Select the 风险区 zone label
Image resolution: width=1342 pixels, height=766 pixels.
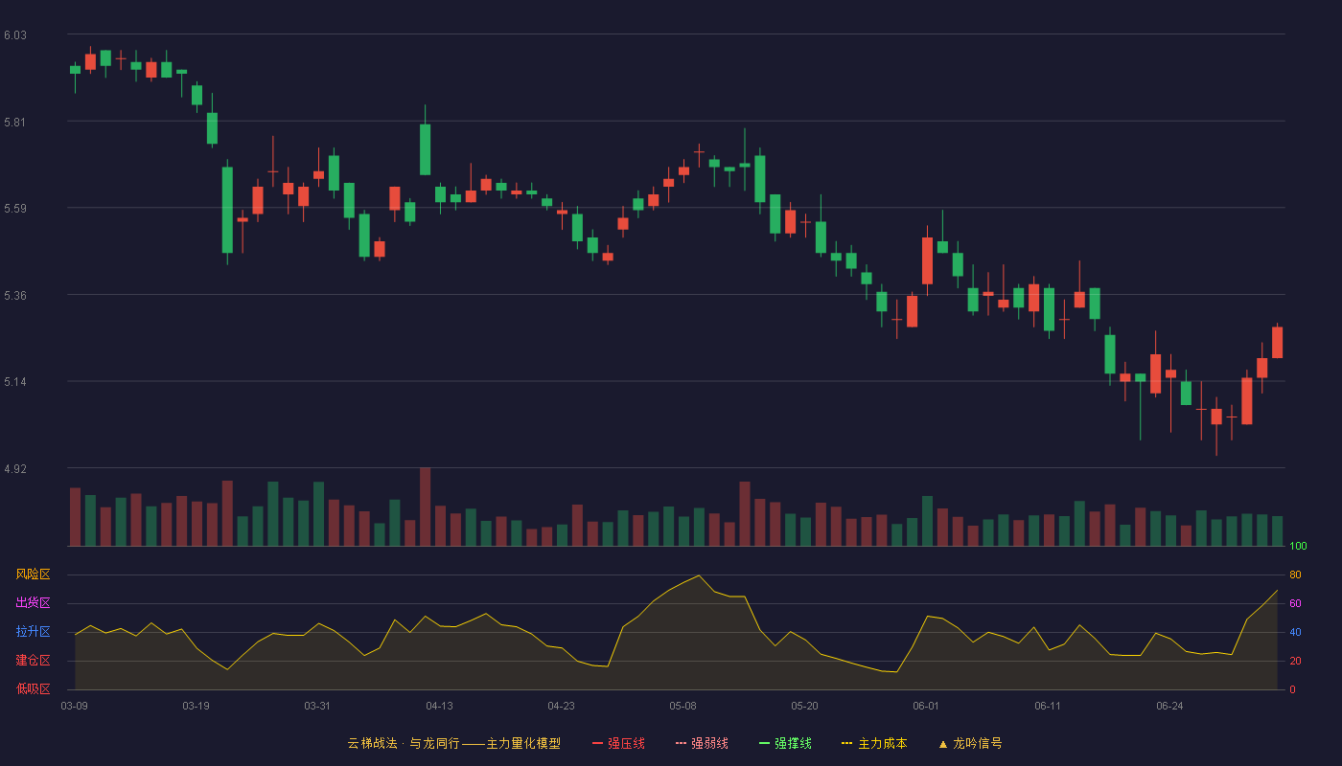[33, 574]
